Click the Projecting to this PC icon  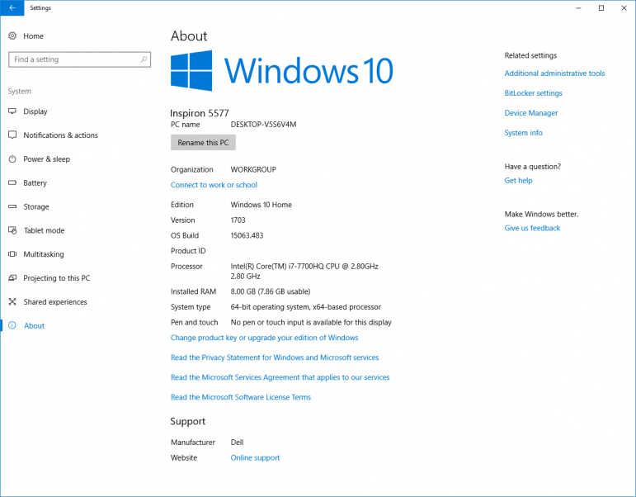pos(12,277)
